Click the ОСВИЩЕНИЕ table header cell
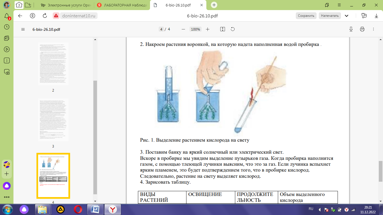This screenshot has height=215, width=383. pos(211,197)
